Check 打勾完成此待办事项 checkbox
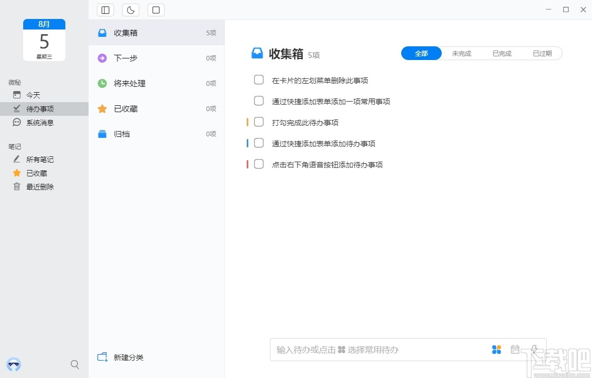Screen dimensions: 592x378 (259, 122)
